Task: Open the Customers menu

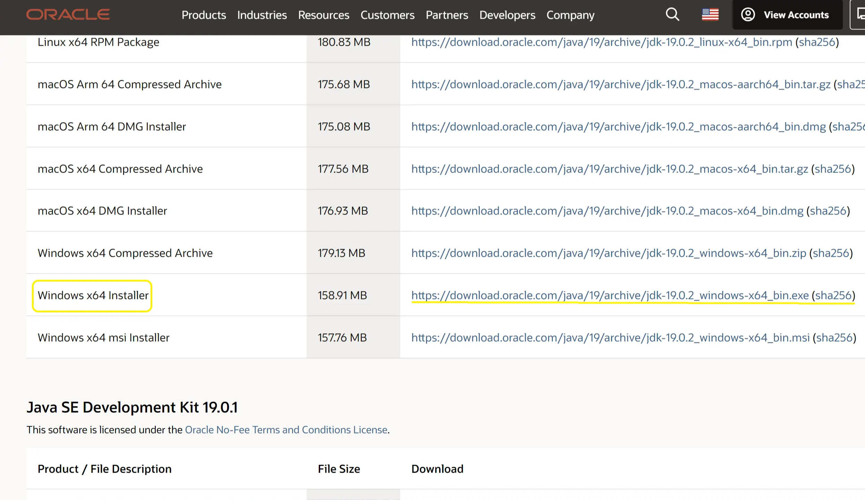Action: [387, 15]
